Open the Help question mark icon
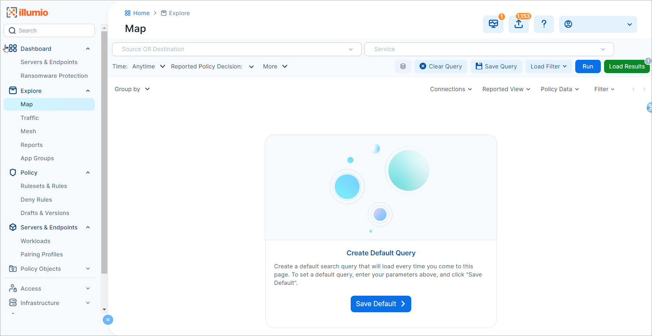 (544, 24)
